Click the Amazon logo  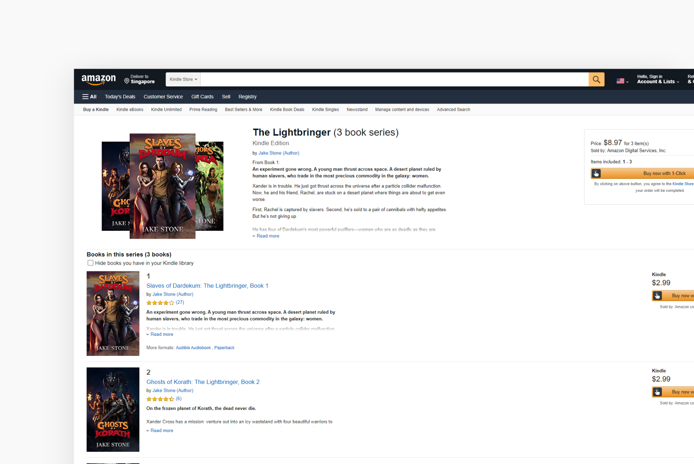coord(98,80)
